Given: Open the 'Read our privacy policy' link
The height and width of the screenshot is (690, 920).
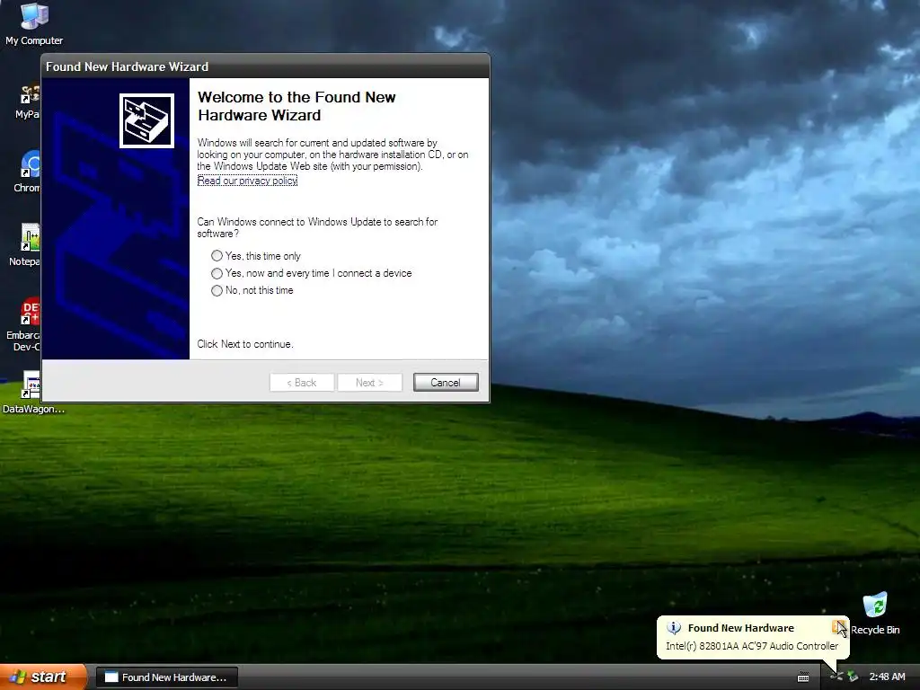Looking at the screenshot, I should [x=247, y=181].
